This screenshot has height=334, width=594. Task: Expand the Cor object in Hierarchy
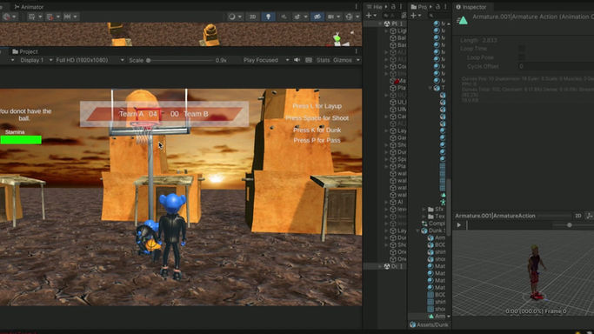(x=386, y=66)
